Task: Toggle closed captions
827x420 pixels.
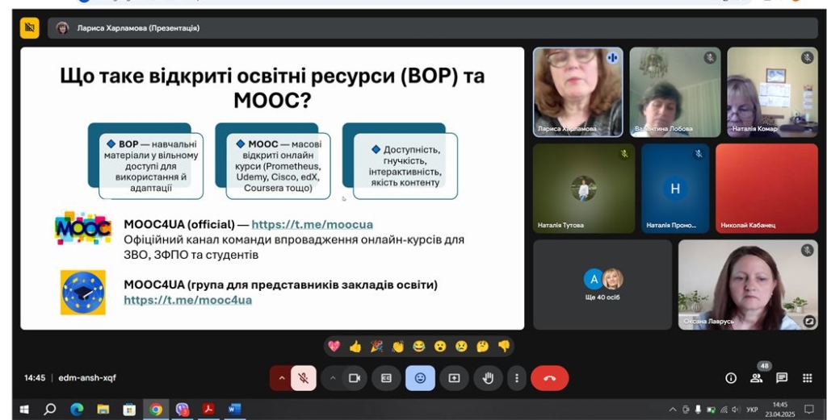Action: tap(387, 377)
